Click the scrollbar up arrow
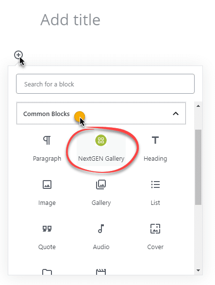 [x=198, y=106]
